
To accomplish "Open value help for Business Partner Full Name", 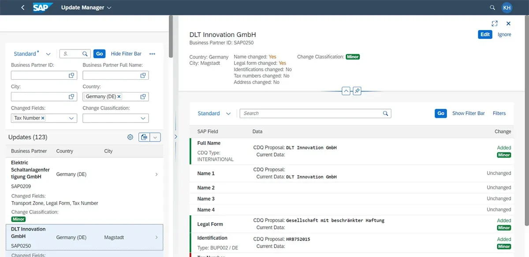I will click(143, 75).
